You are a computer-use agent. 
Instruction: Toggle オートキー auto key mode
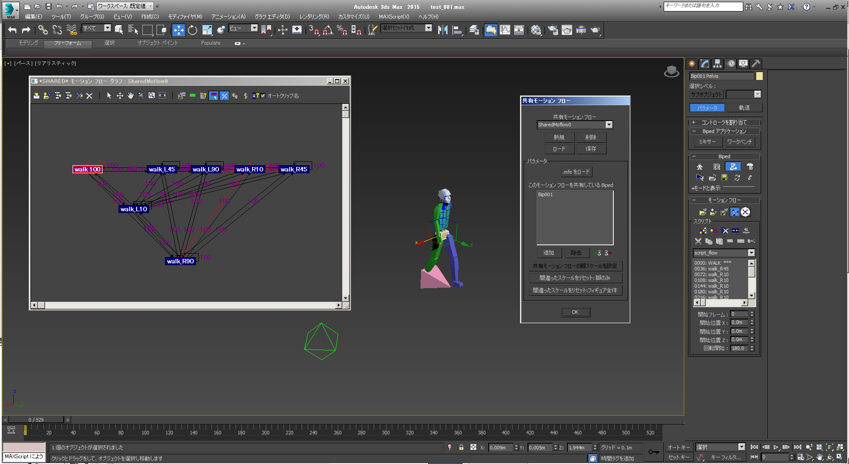[x=678, y=447]
